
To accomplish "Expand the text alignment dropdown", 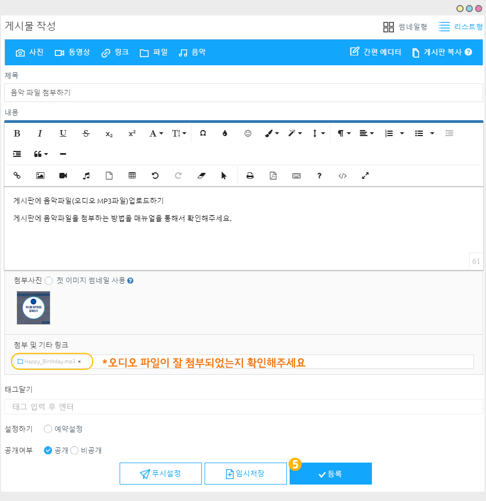I will (x=366, y=133).
